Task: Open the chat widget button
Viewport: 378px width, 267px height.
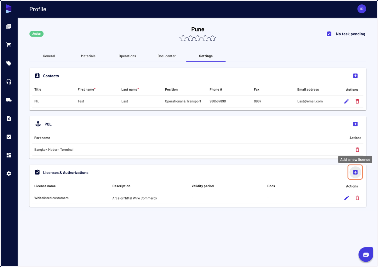Action: coord(366,254)
